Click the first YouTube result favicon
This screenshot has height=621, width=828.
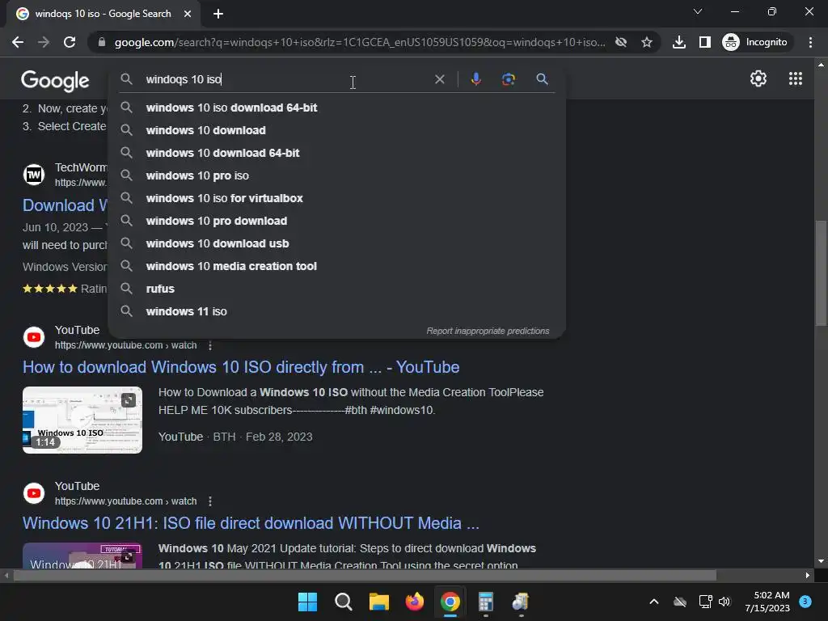(34, 337)
